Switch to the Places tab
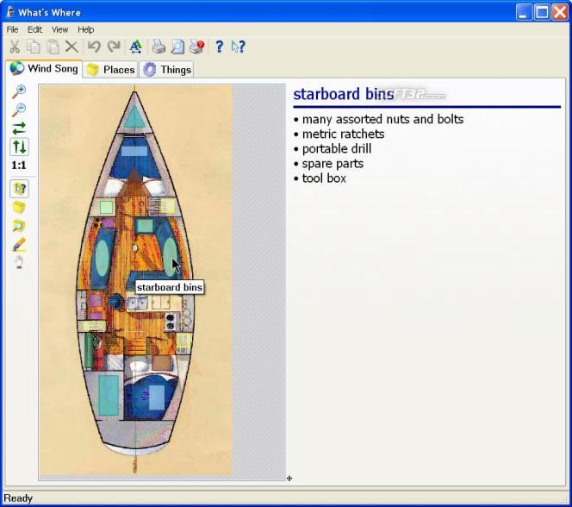Image resolution: width=572 pixels, height=507 pixels. click(110, 70)
